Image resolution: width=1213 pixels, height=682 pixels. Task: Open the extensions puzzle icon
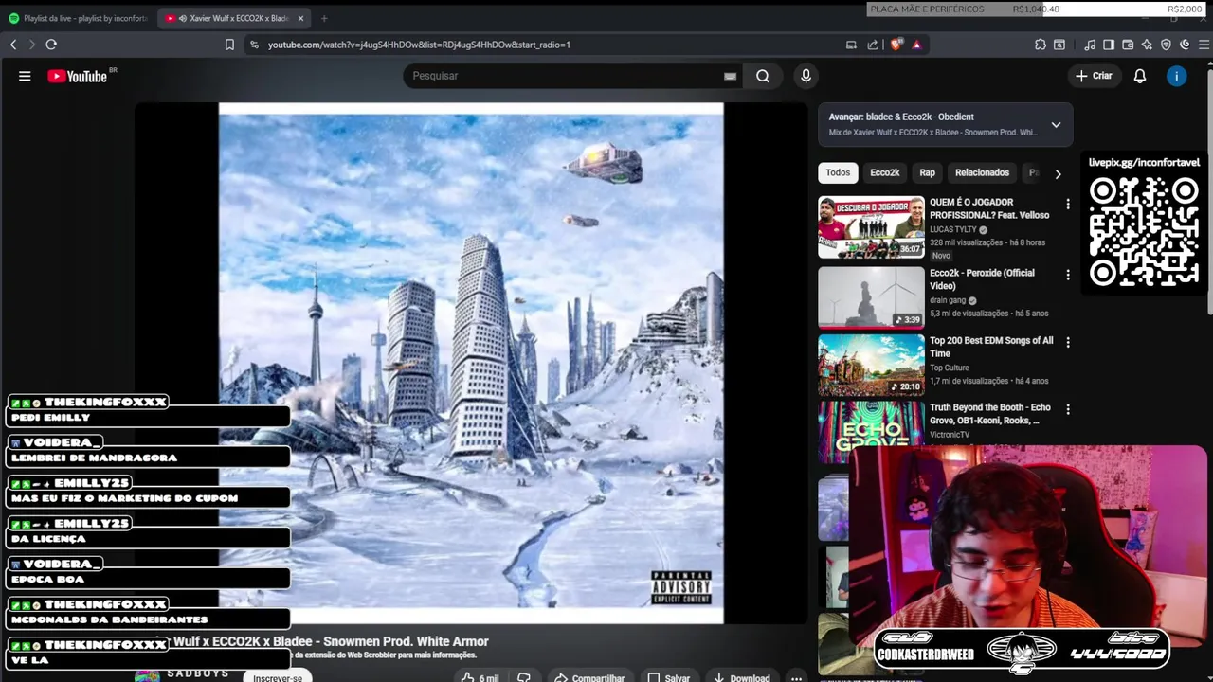click(x=1041, y=45)
